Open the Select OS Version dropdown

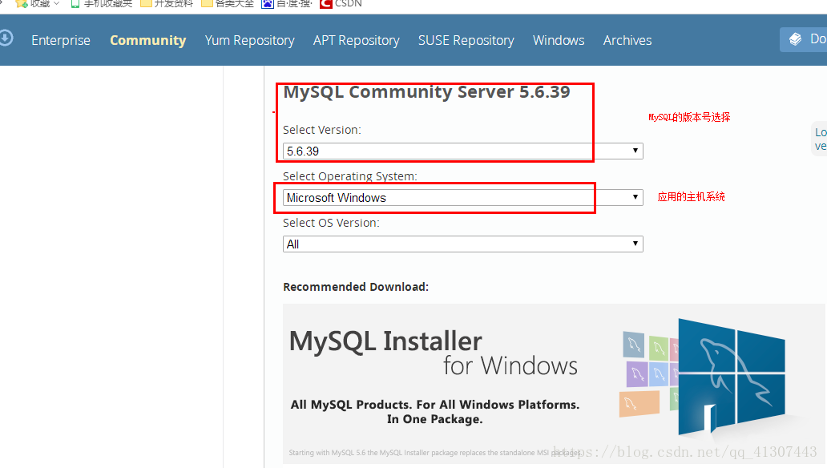tap(462, 244)
